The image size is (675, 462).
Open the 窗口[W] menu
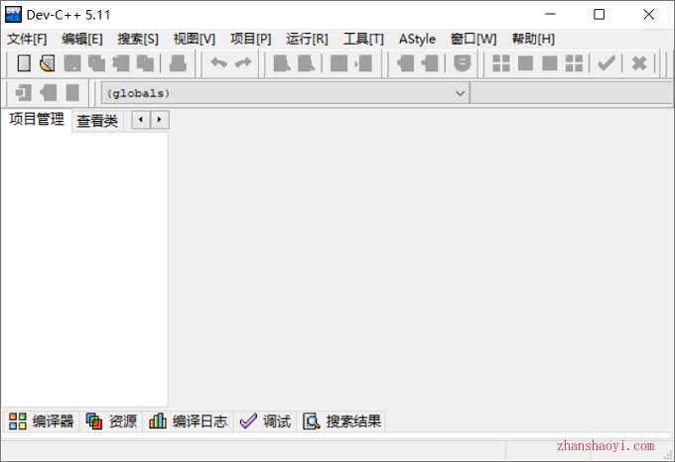click(473, 39)
